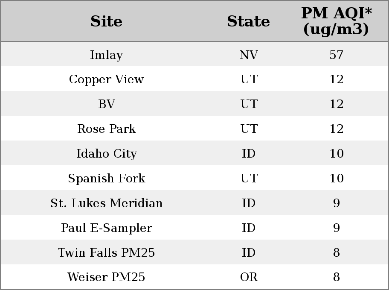Click the Idaho City site cell
The height and width of the screenshot is (290, 389).
tap(107, 154)
